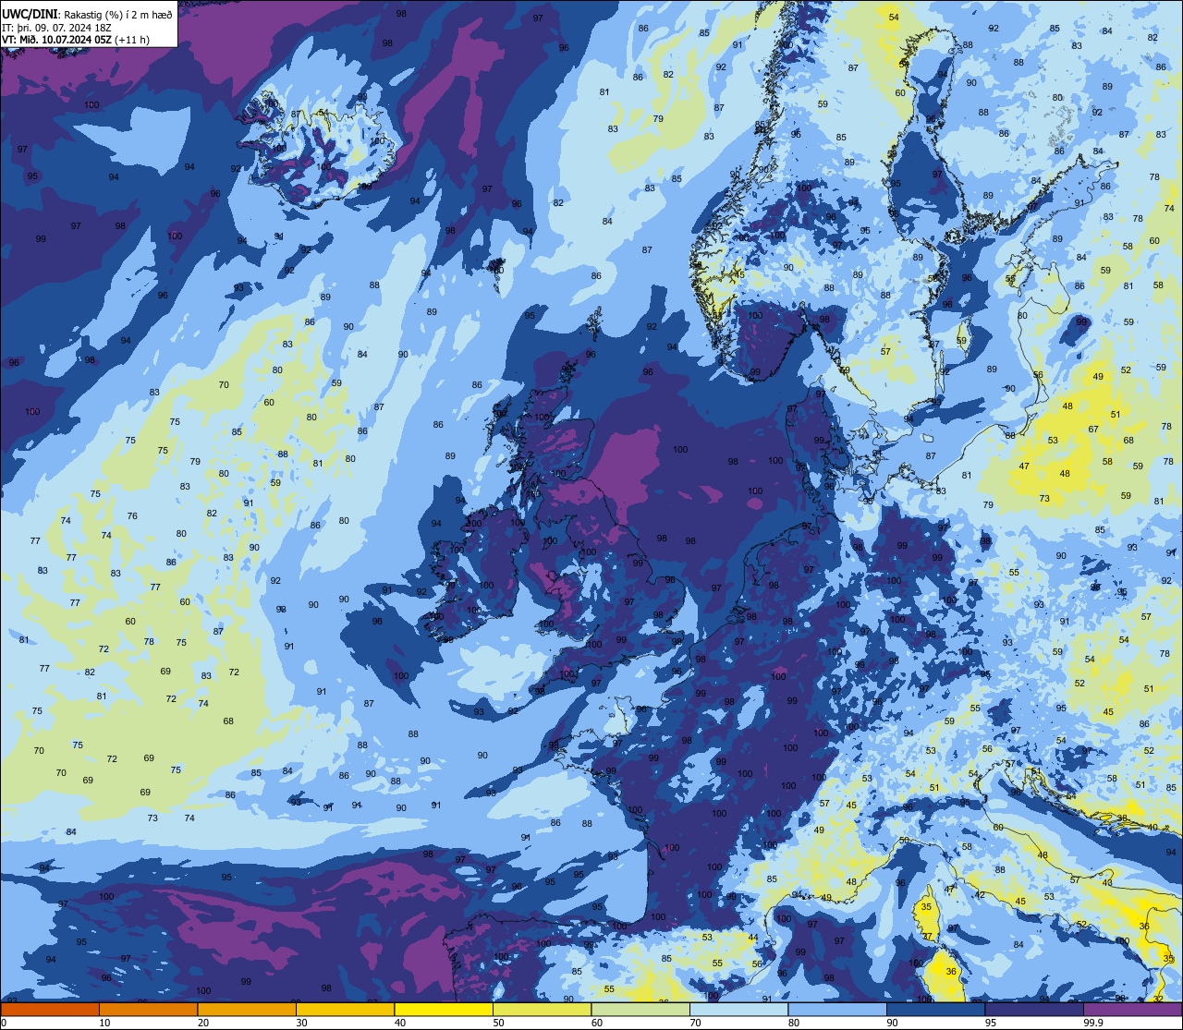This screenshot has width=1183, height=1030.
Task: Click the legend tick label '30'
Action: pyautogui.click(x=301, y=1024)
